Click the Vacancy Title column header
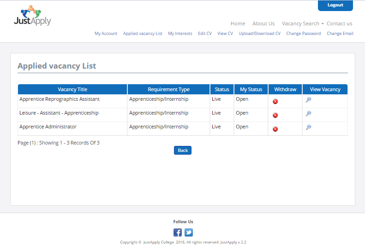 pyautogui.click(x=72, y=89)
